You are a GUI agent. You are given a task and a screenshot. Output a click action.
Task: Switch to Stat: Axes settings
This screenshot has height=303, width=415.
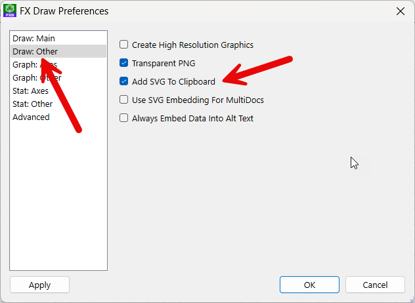coord(58,91)
